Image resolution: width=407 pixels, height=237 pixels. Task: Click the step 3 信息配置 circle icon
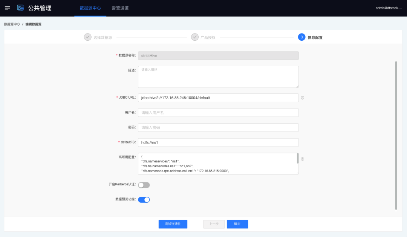[301, 37]
